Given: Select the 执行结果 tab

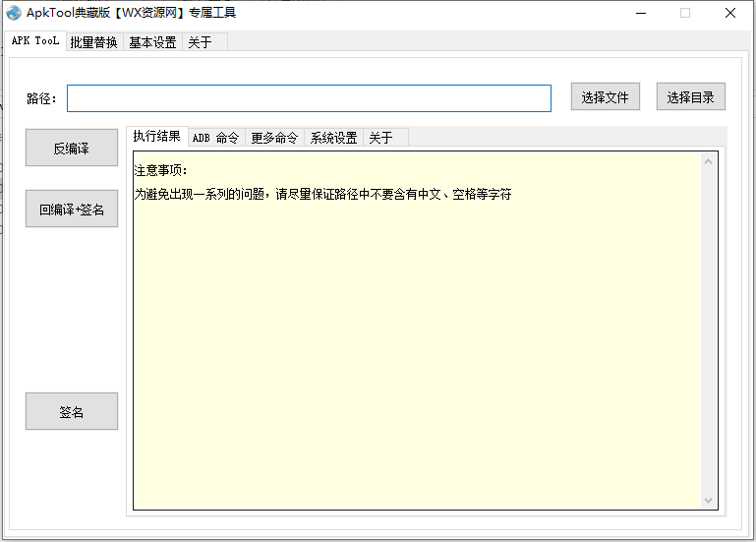Looking at the screenshot, I should (x=156, y=136).
